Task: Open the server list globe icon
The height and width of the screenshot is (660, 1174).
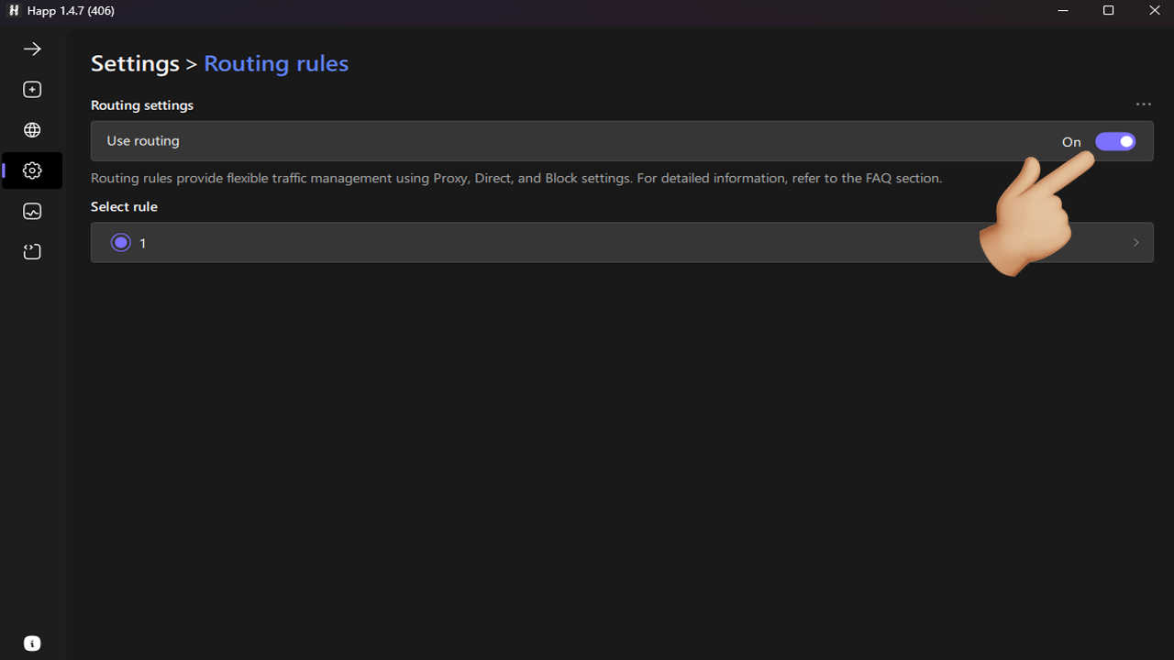Action: tap(32, 129)
